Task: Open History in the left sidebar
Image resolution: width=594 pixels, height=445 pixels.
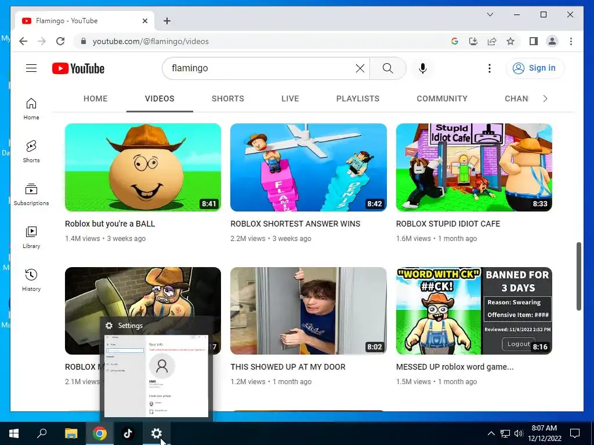Action: [x=31, y=280]
